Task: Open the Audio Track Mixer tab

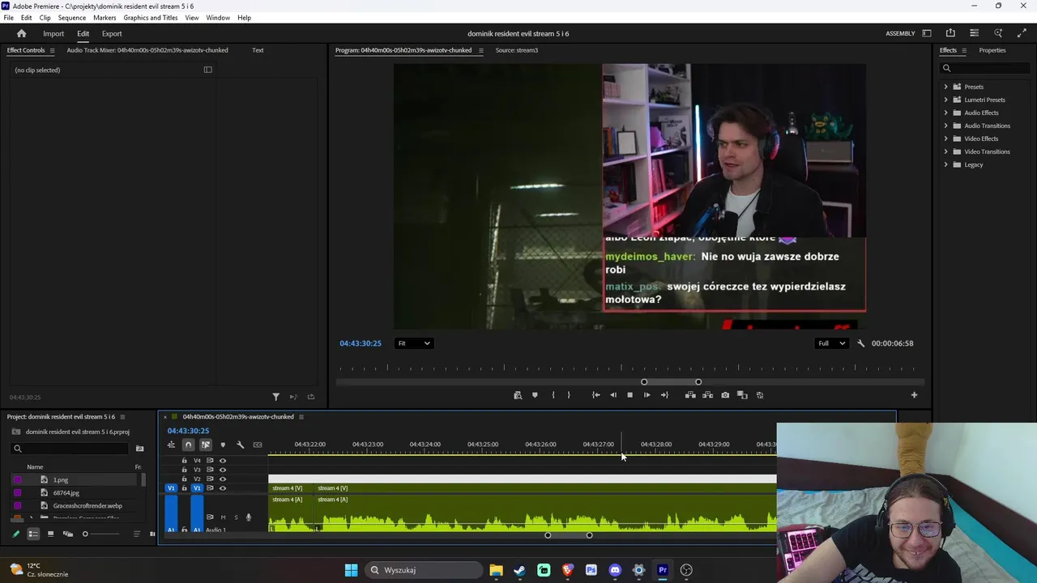Action: [x=147, y=50]
